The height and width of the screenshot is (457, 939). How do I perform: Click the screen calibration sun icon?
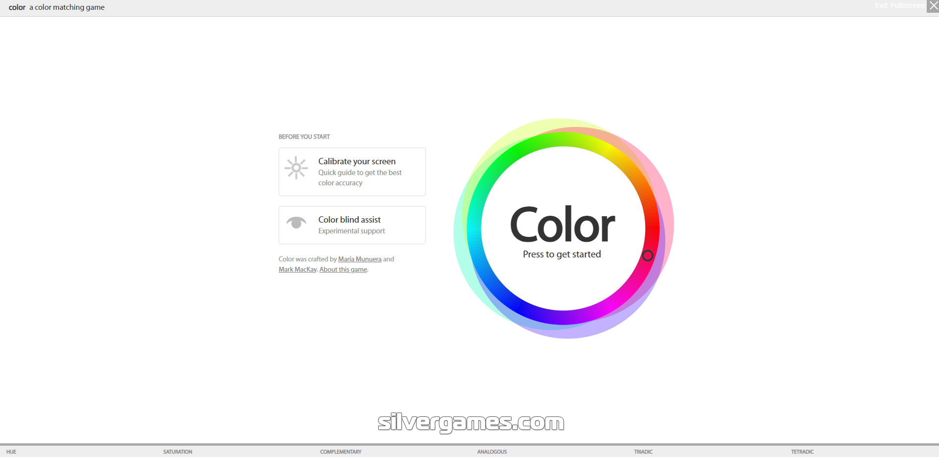point(296,168)
